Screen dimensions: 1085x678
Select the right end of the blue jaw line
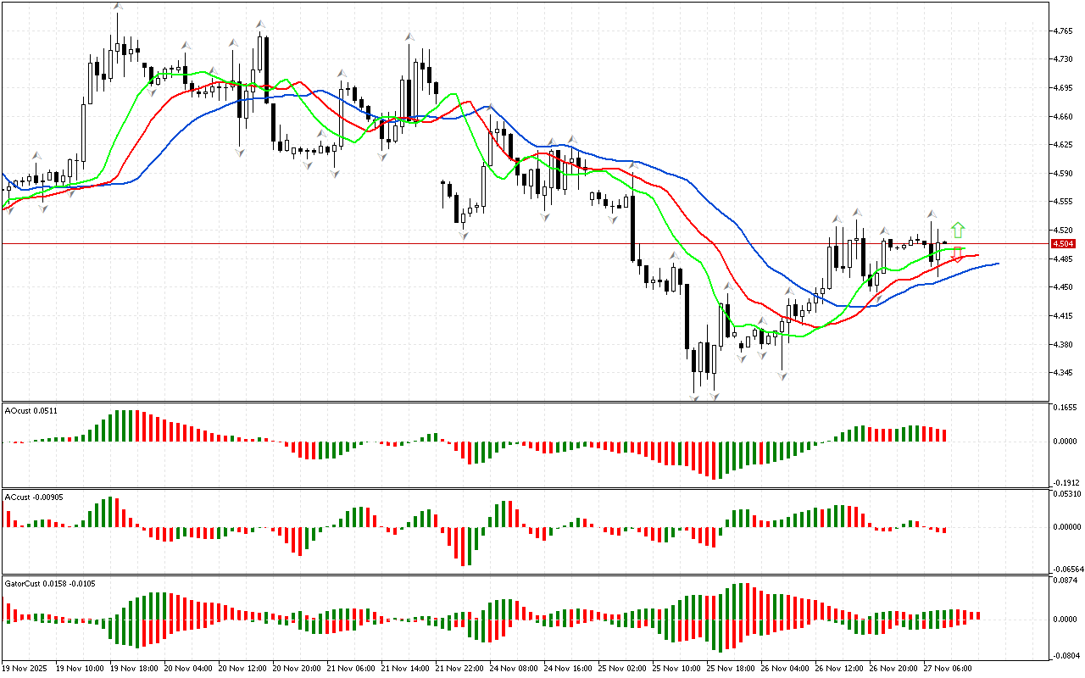coord(998,264)
